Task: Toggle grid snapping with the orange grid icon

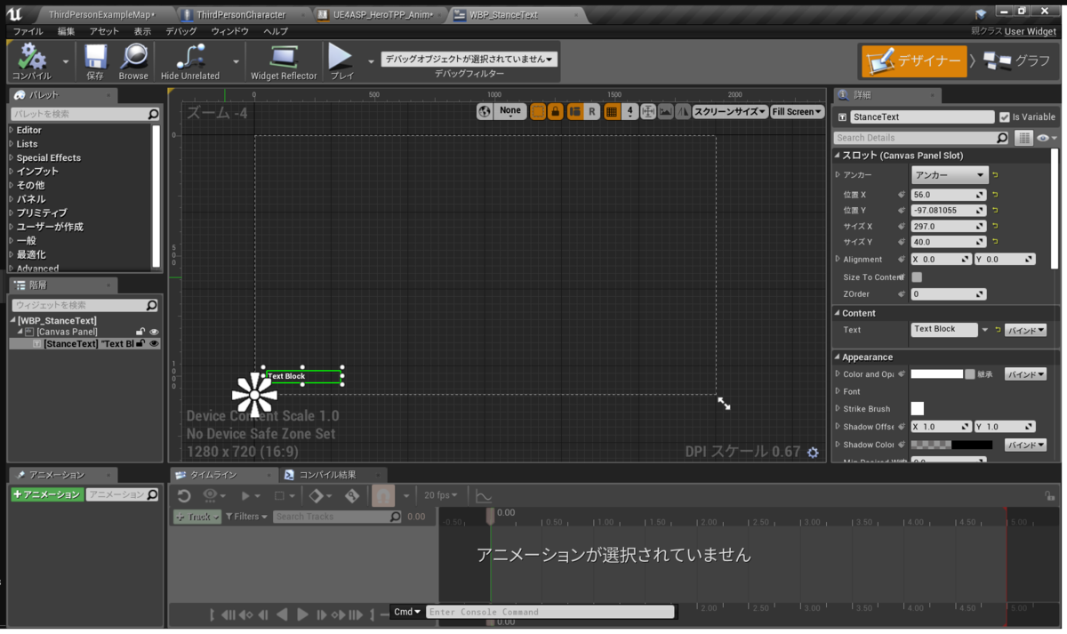Action: (612, 112)
